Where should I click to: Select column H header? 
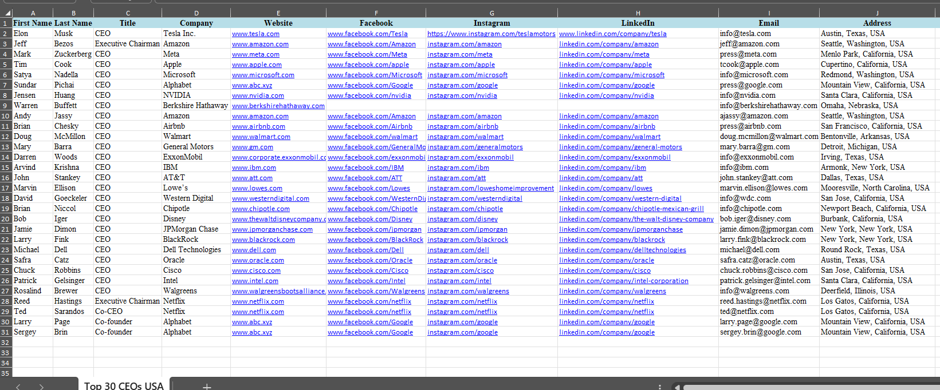(x=638, y=13)
